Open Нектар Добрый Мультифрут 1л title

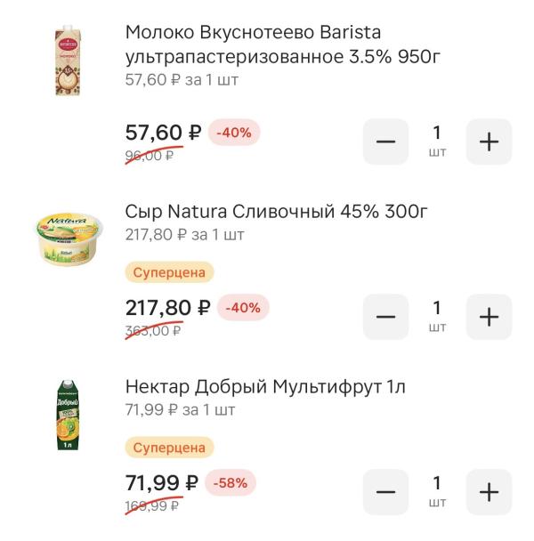point(265,387)
